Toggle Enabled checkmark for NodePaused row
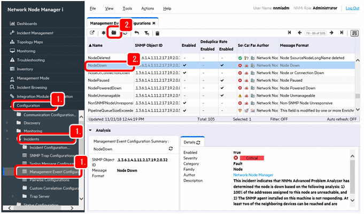The image size is (364, 214). pyautogui.click(x=184, y=80)
